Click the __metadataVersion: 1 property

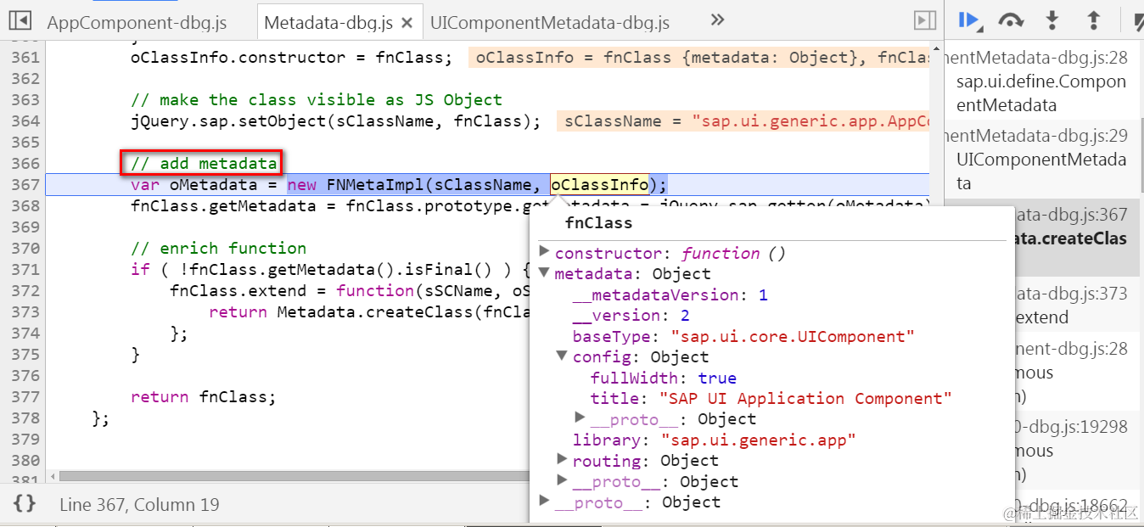[x=670, y=294]
